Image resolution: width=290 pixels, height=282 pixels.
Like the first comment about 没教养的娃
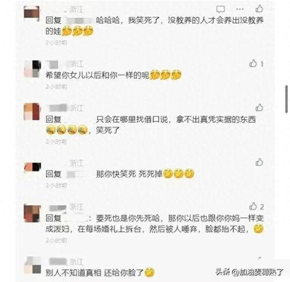tap(259, 9)
